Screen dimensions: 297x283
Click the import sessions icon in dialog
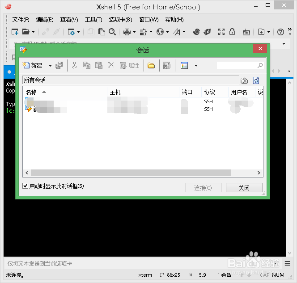pos(167,66)
